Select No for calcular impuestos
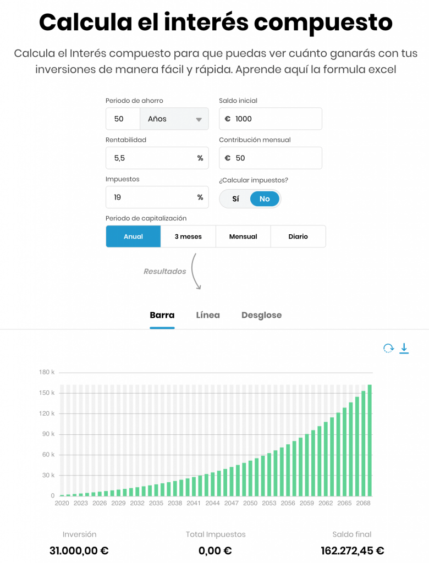Image resolution: width=429 pixels, height=563 pixels. click(x=265, y=199)
